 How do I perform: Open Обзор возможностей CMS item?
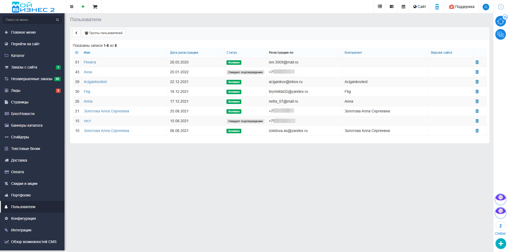32,242
